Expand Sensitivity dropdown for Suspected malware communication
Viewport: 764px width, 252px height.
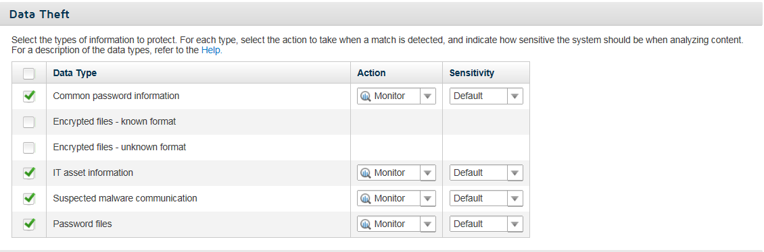point(486,199)
